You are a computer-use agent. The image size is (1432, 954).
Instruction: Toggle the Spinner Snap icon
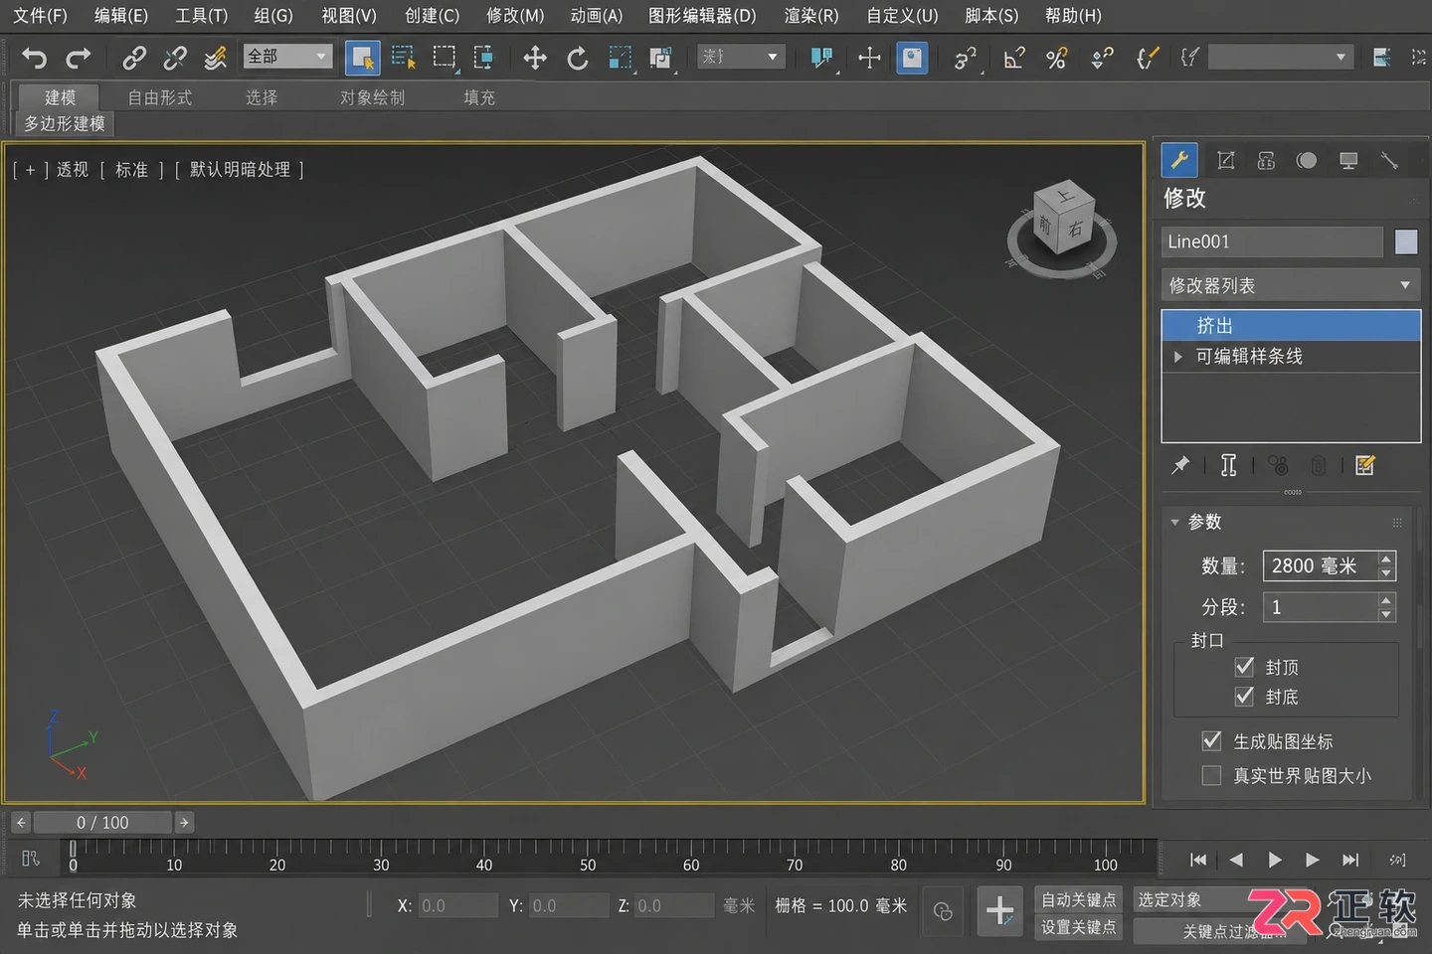(1101, 58)
